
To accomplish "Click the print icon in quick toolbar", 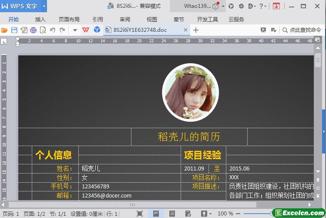I will click(33, 30).
